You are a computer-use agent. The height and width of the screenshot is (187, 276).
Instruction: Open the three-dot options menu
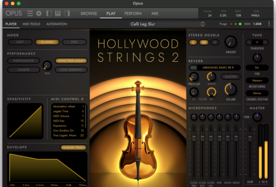click(x=269, y=24)
